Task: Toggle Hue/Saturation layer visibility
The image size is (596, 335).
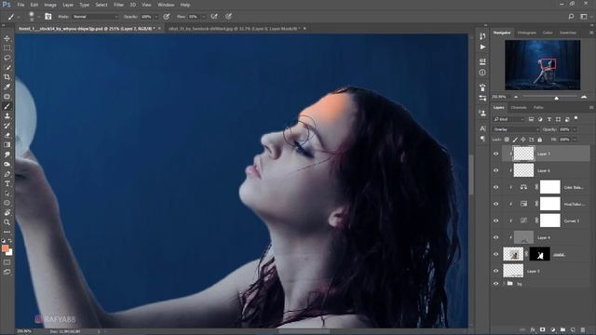Action: point(495,204)
